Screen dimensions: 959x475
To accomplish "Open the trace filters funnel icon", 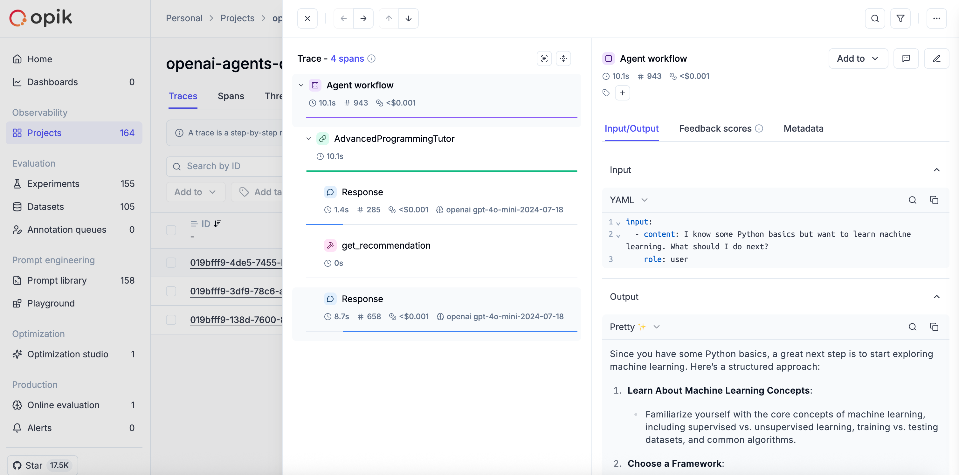I will [x=900, y=18].
